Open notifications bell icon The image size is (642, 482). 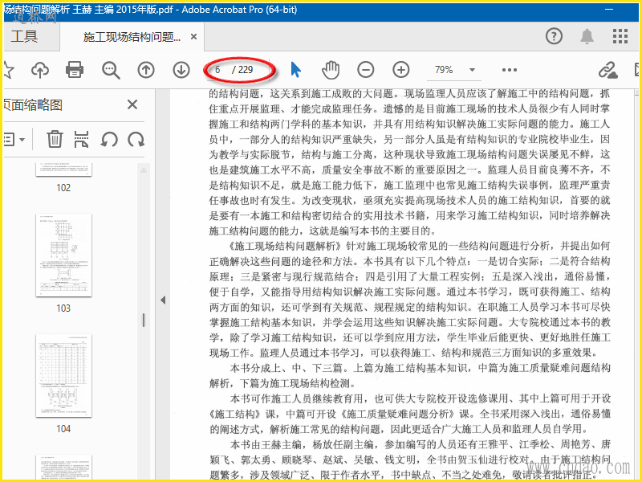point(587,36)
